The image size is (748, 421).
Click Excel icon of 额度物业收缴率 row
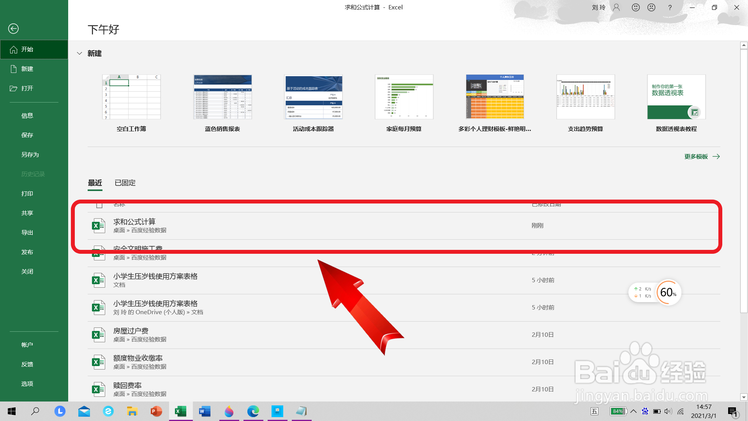[98, 362]
